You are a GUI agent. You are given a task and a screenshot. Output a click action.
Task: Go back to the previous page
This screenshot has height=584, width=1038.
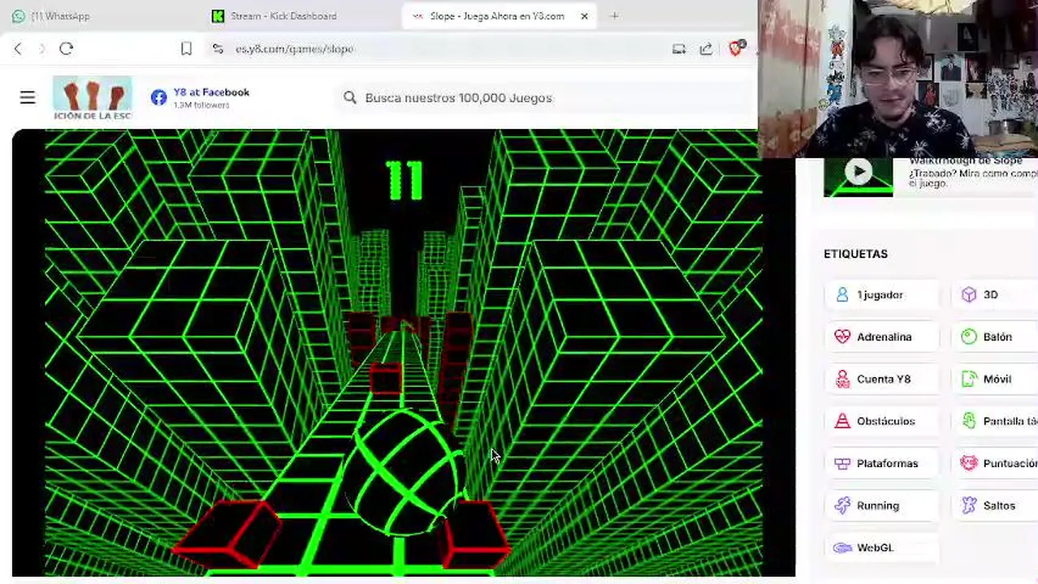[x=18, y=49]
